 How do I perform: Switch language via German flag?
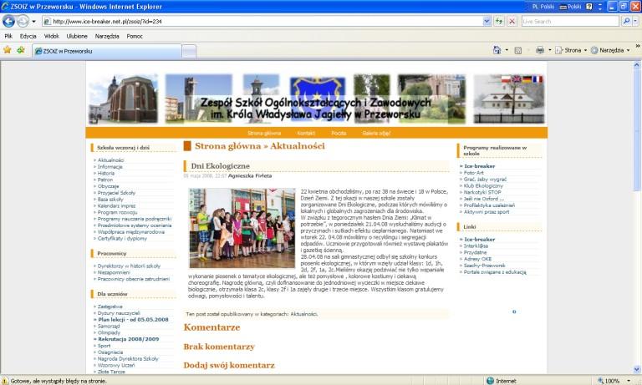(527, 79)
